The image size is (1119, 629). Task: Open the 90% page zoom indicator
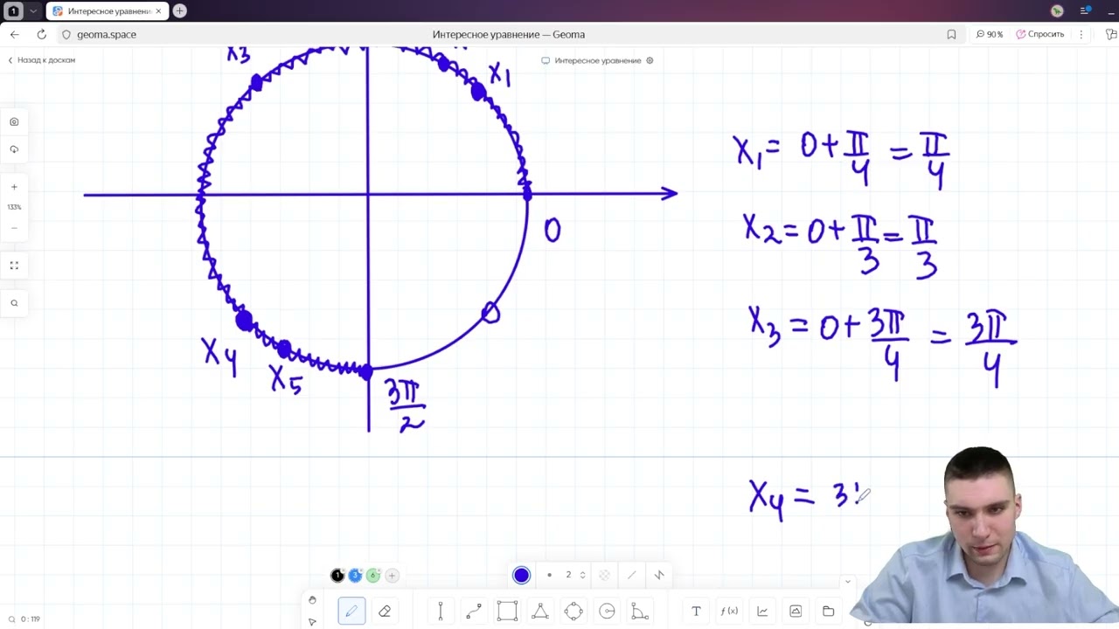click(990, 34)
